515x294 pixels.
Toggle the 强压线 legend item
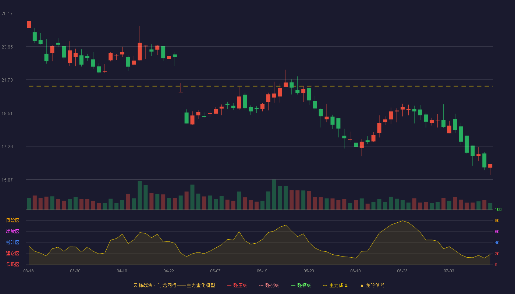[x=237, y=285]
